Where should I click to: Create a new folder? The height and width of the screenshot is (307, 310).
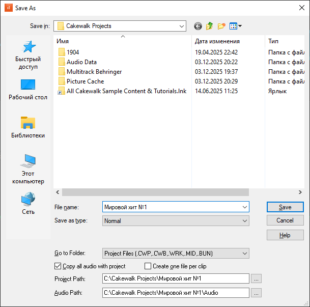tap(221, 26)
